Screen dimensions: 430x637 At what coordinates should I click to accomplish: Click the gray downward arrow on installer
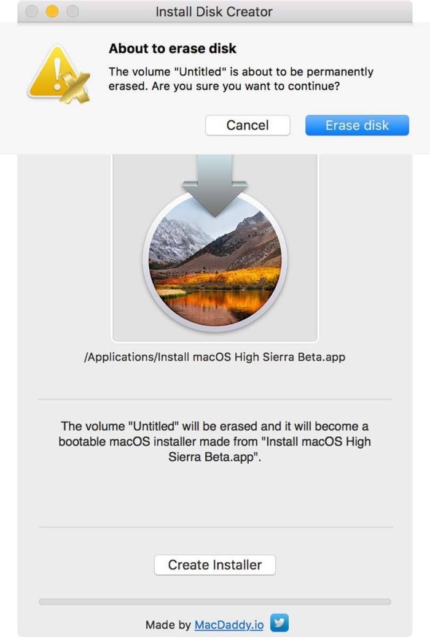tap(215, 185)
